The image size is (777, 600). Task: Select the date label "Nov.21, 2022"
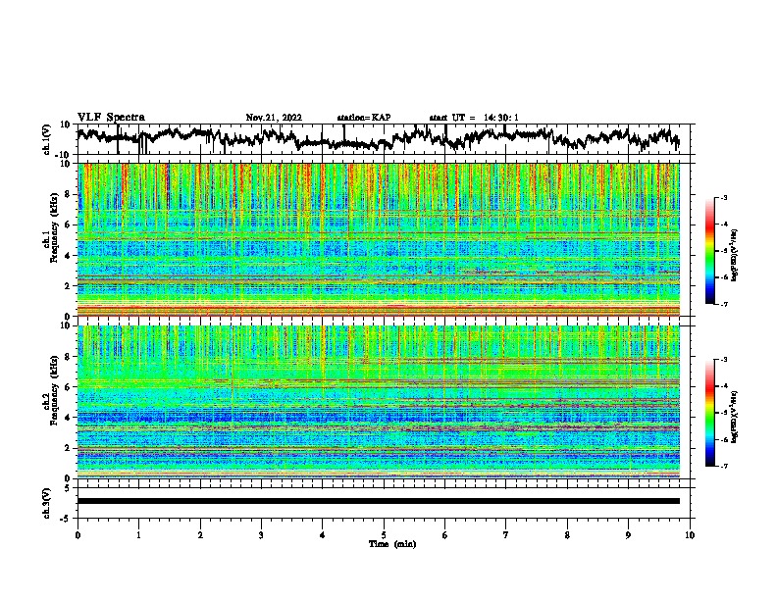click(x=274, y=118)
